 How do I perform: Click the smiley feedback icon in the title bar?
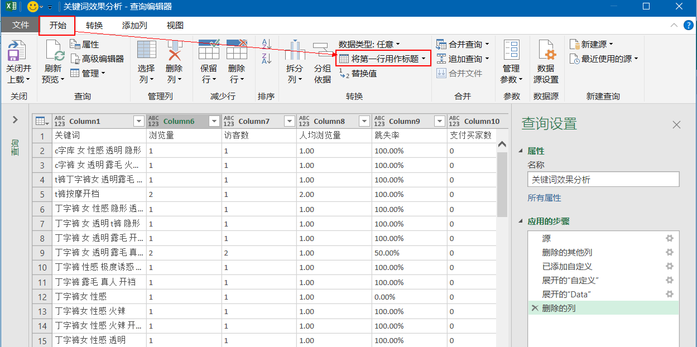tap(33, 7)
